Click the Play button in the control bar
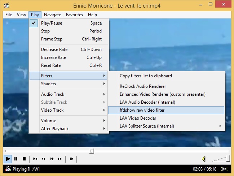234x176 pixels. tap(8, 159)
